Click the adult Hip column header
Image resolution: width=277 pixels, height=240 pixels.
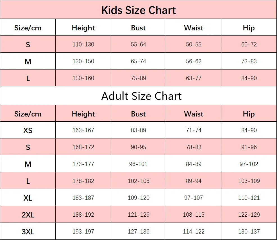coord(249,114)
